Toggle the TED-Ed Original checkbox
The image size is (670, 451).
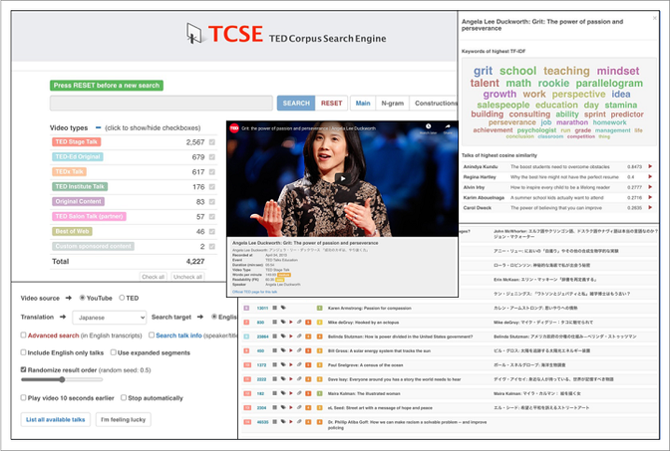coord(212,157)
